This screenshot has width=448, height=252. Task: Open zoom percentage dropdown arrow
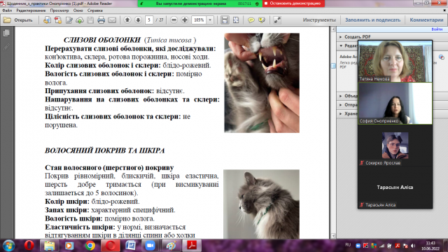coord(210,20)
